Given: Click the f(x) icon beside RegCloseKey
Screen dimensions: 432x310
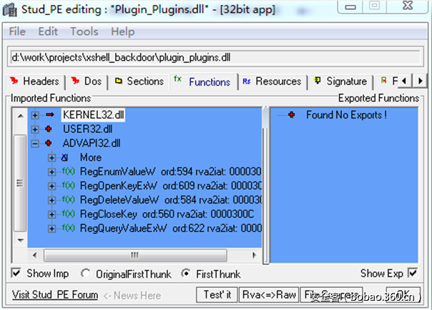Looking at the screenshot, I should (x=68, y=214).
